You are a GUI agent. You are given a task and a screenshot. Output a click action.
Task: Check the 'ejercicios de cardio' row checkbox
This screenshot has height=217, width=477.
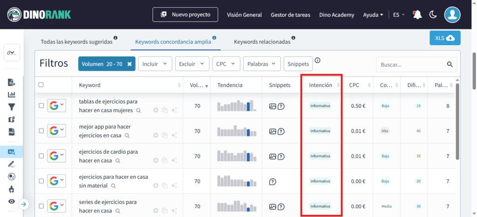[41, 156]
